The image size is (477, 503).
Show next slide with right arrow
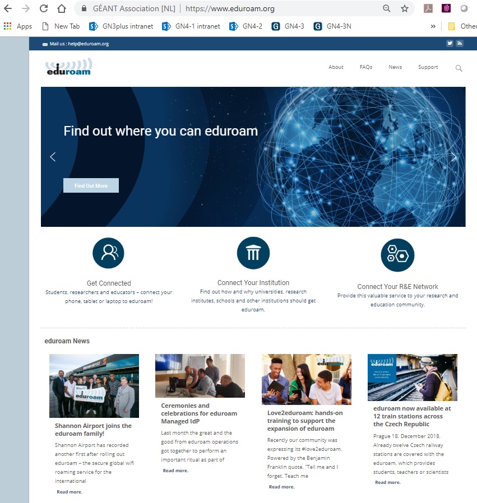453,157
